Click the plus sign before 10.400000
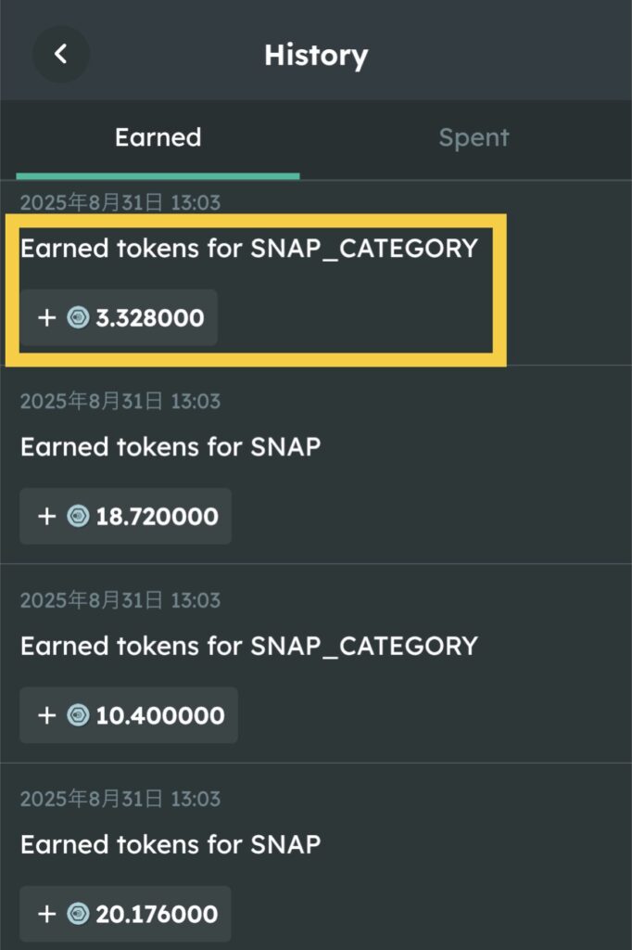The image size is (632, 950). pyautogui.click(x=47, y=715)
